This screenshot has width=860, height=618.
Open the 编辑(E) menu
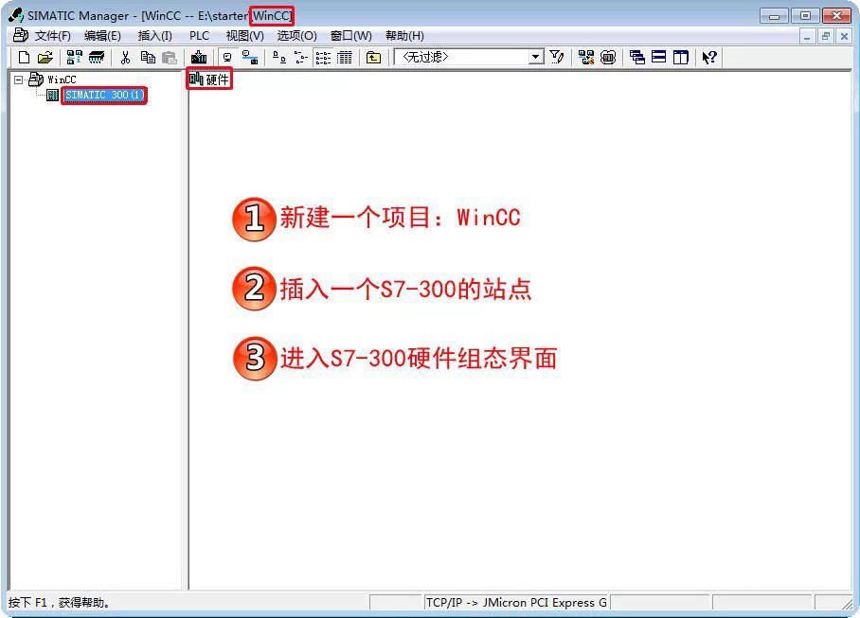pyautogui.click(x=102, y=36)
